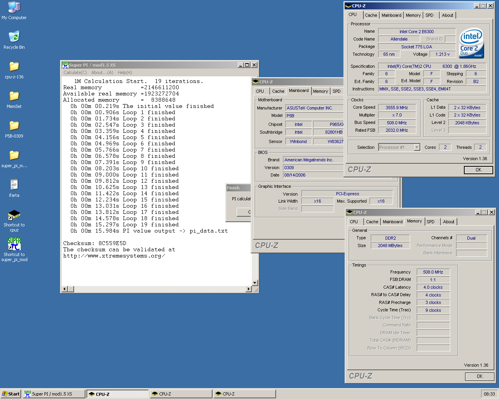The height and width of the screenshot is (399, 499).
Task: Open the My Computer desktop icon
Action: click(x=14, y=11)
